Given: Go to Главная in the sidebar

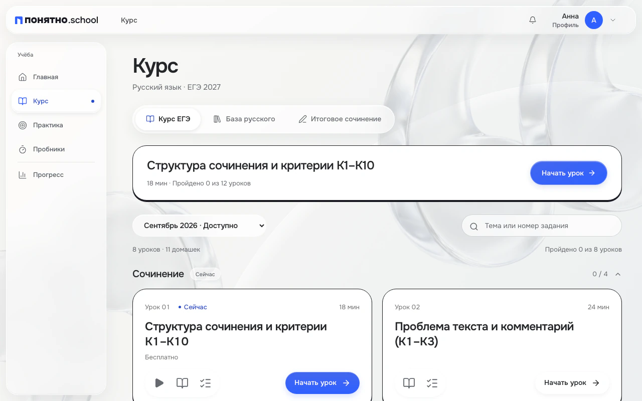Looking at the screenshot, I should 56,77.
